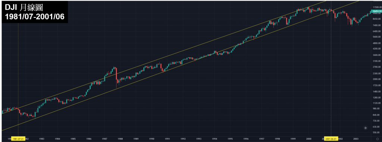Click the 5600.00 price scale label
Screen dimensions: 382x142
click(x=377, y=37)
